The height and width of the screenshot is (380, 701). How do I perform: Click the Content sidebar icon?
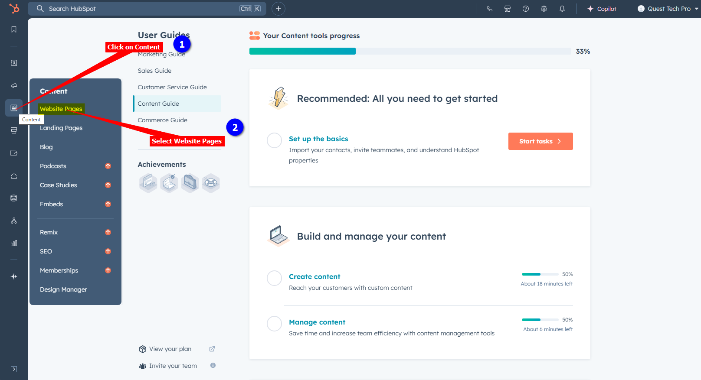14,108
